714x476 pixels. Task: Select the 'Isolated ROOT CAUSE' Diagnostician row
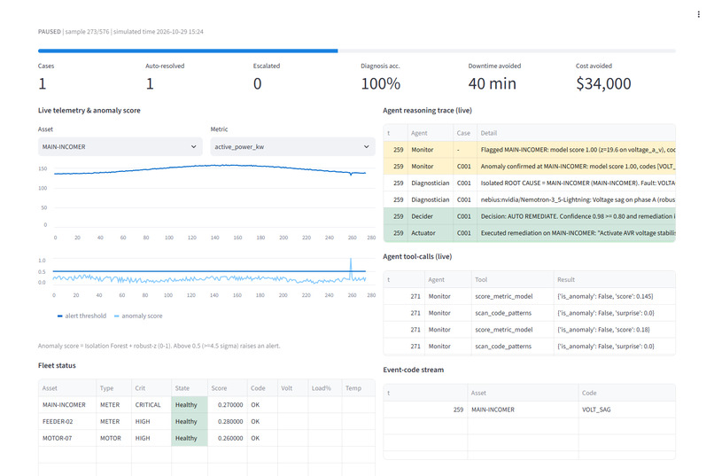tap(530, 183)
